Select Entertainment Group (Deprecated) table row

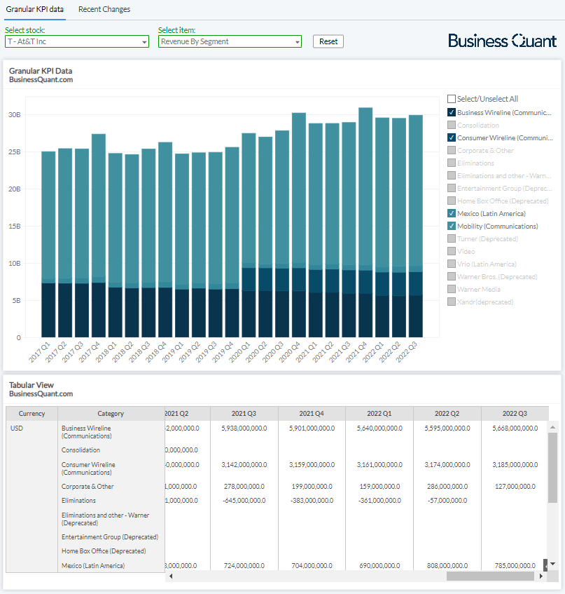[x=110, y=536]
